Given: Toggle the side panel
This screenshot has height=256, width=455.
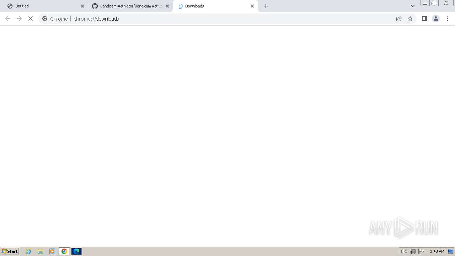Looking at the screenshot, I should point(424,18).
